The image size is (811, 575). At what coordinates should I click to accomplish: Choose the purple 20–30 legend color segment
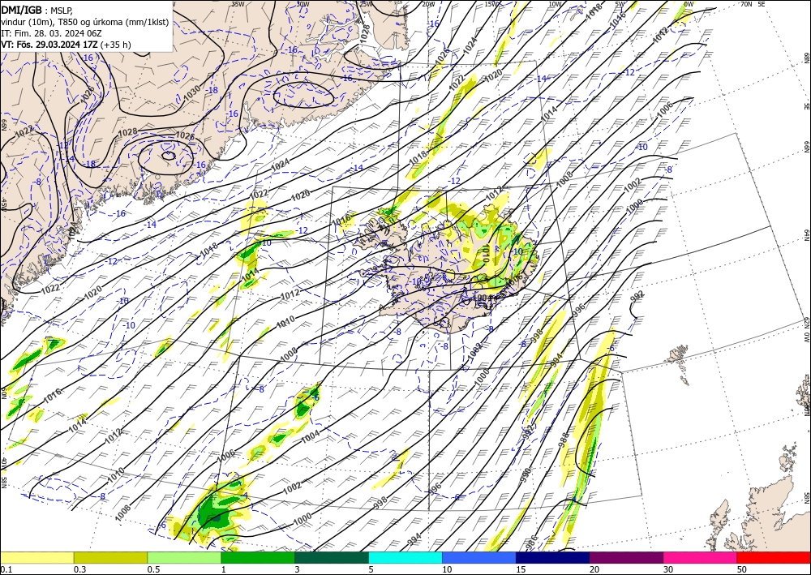[x=626, y=557]
